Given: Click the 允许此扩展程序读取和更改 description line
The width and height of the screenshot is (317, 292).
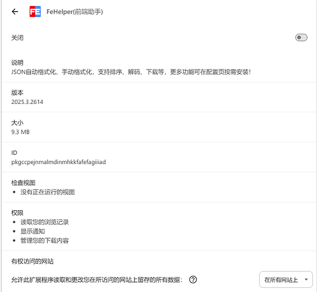Looking at the screenshot, I should [x=97, y=280].
